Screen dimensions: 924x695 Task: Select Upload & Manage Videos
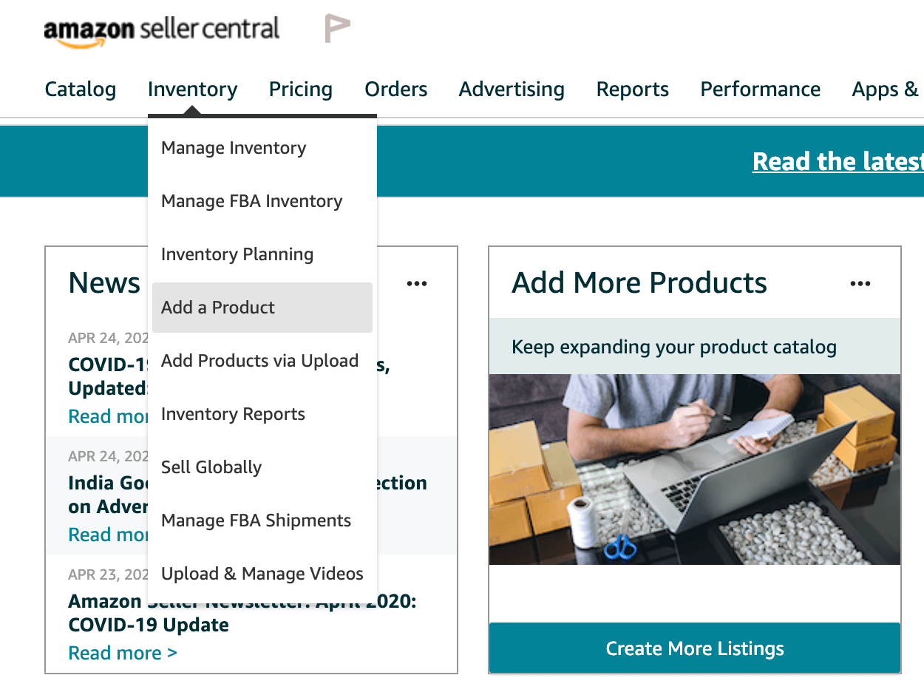262,574
